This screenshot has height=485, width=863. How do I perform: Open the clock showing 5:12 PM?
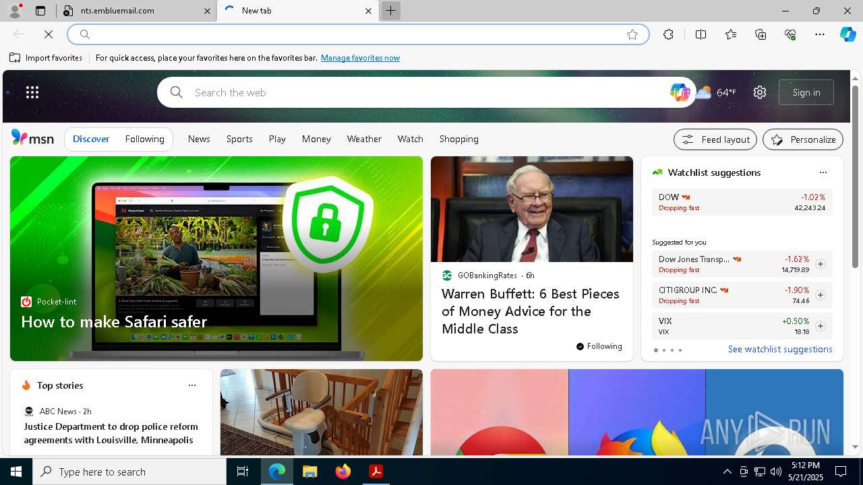(805, 472)
